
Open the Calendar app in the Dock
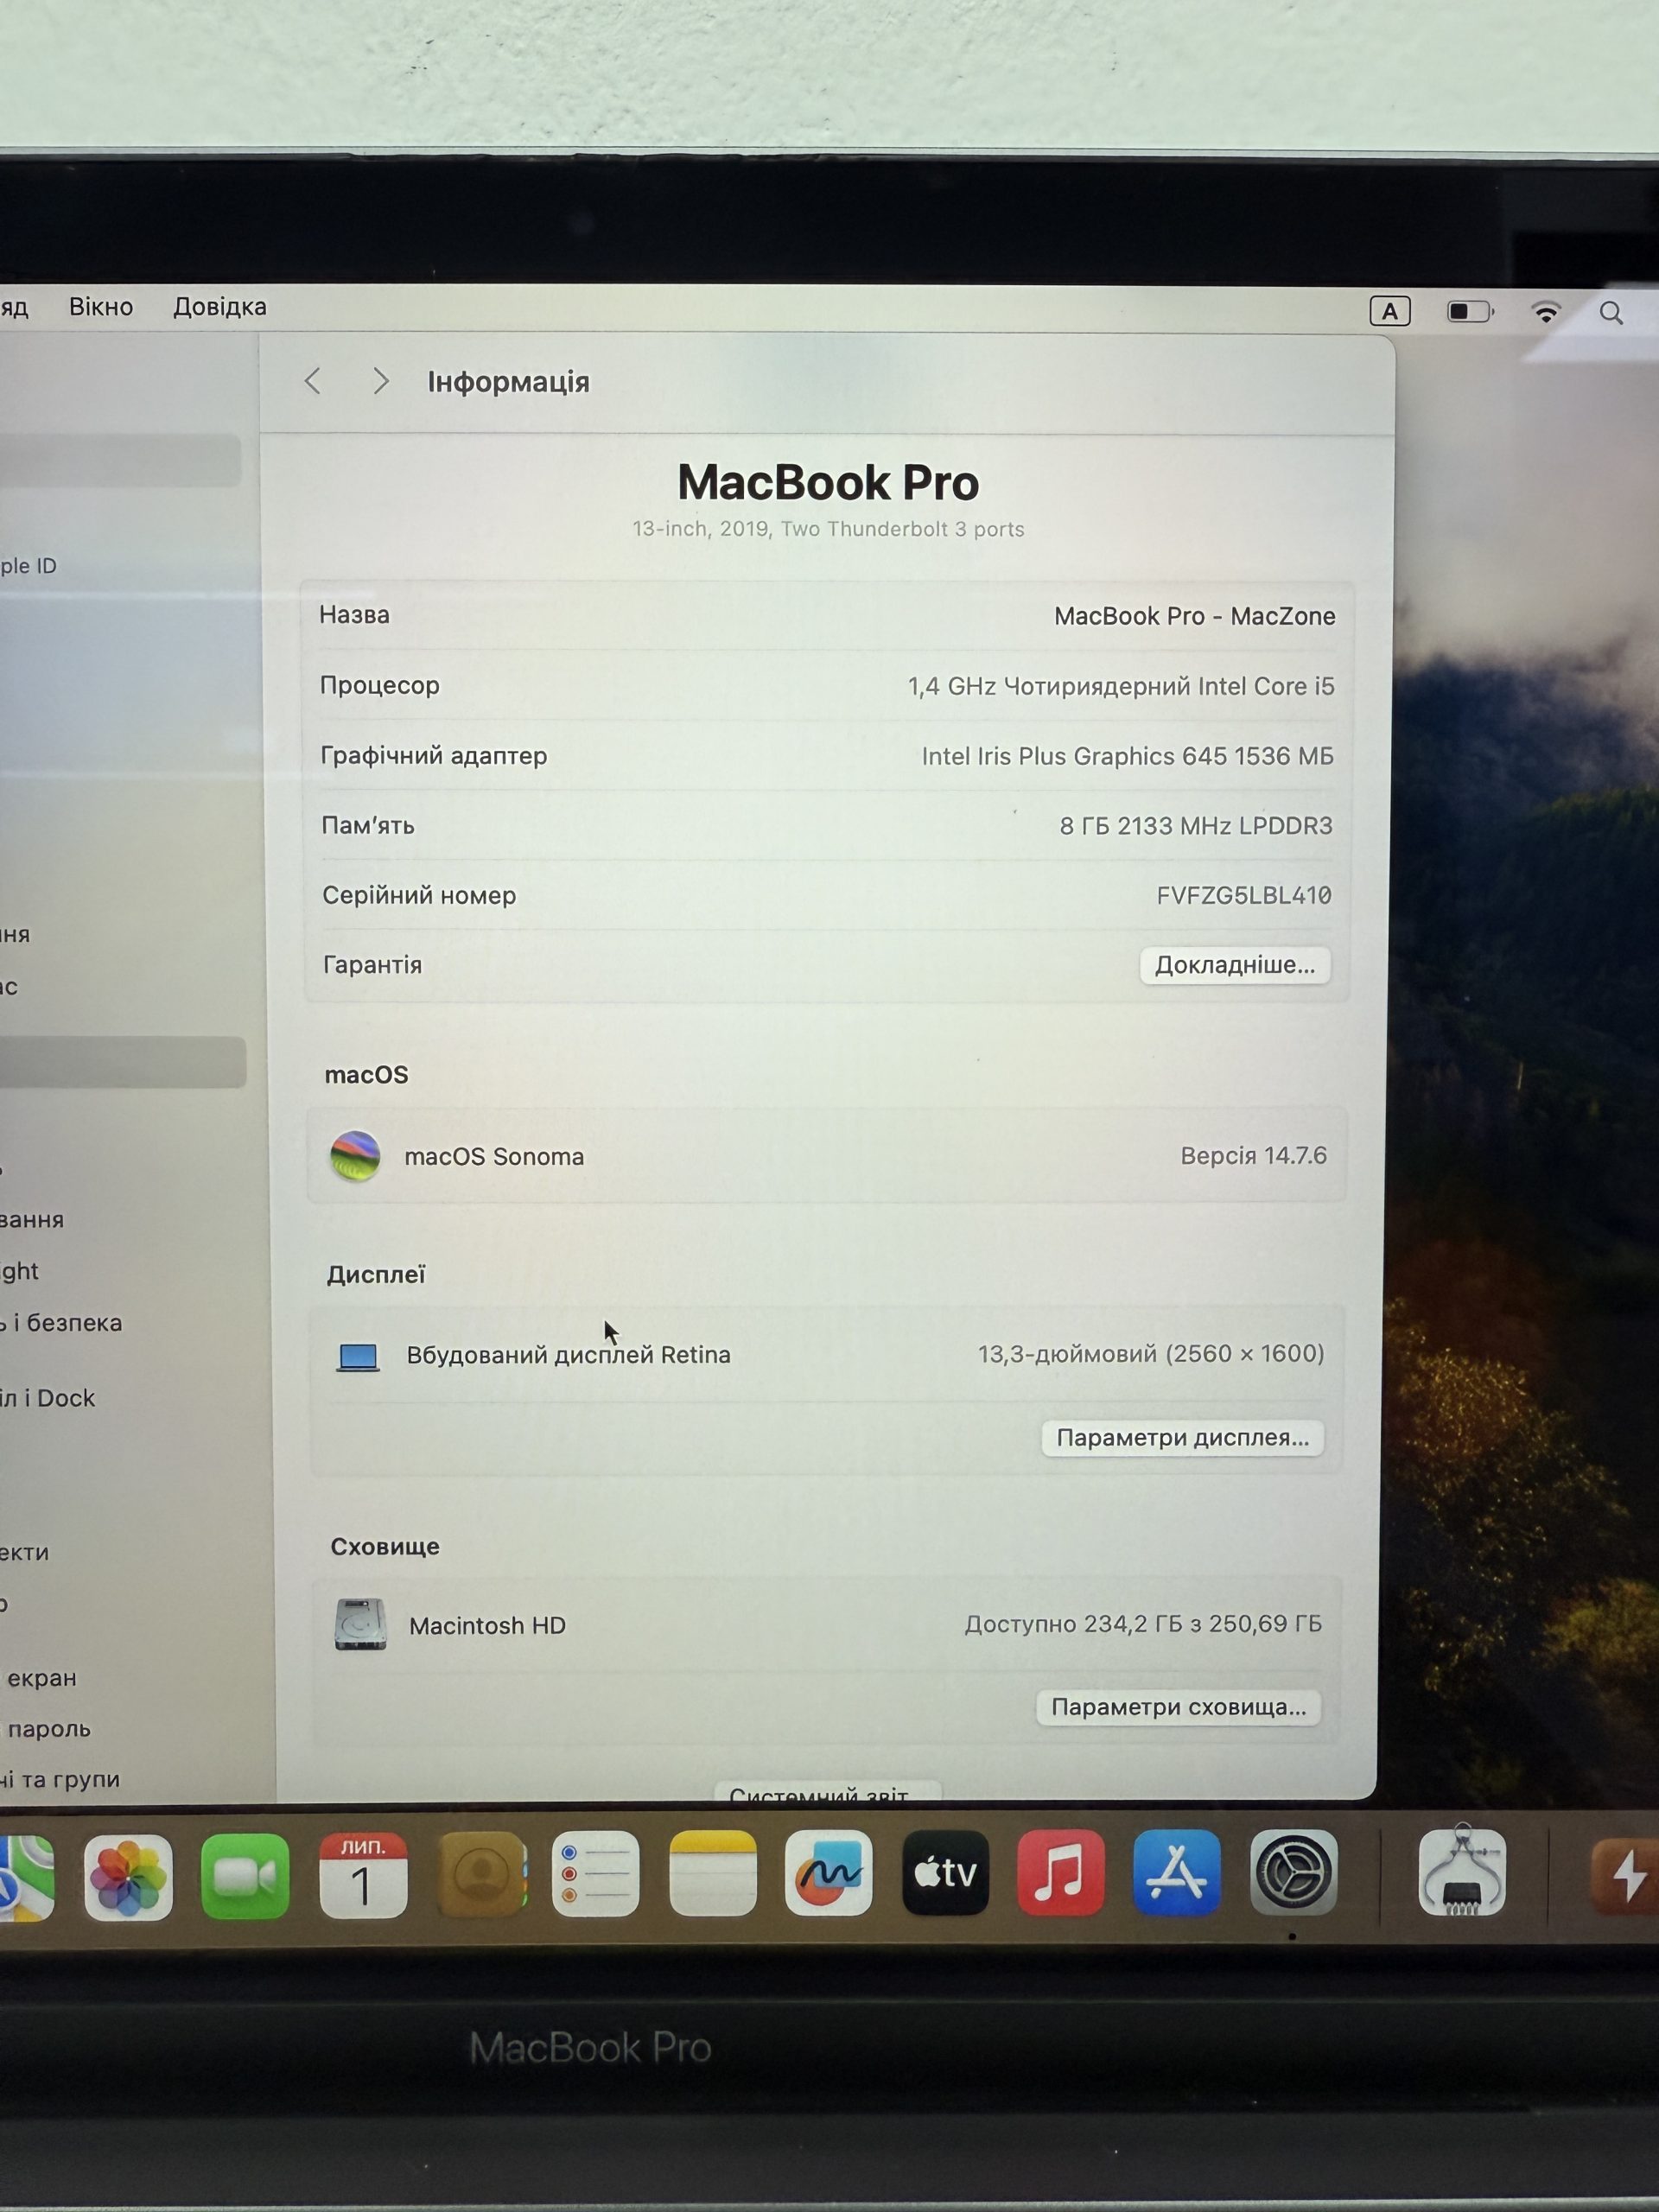[x=363, y=1875]
